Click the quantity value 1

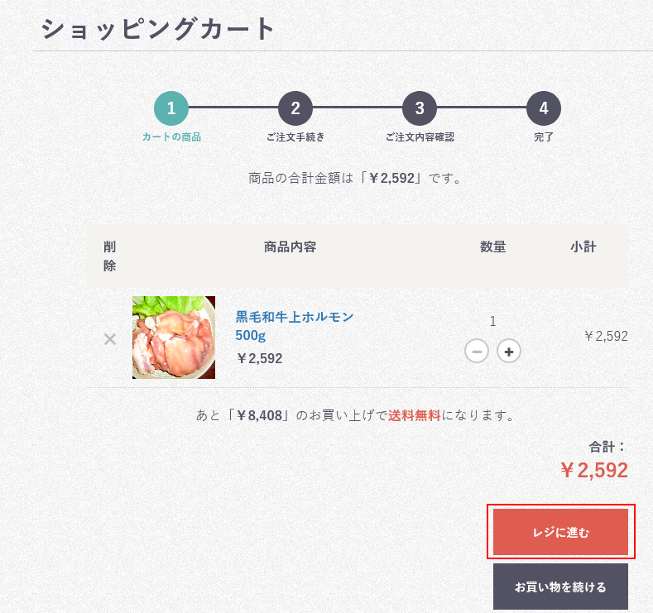click(492, 321)
